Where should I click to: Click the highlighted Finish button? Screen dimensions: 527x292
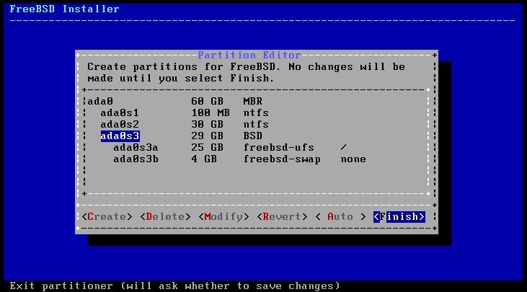coord(399,216)
